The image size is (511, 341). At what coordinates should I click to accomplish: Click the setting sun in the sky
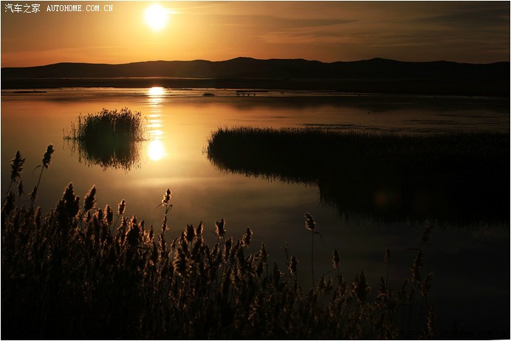coord(156,16)
